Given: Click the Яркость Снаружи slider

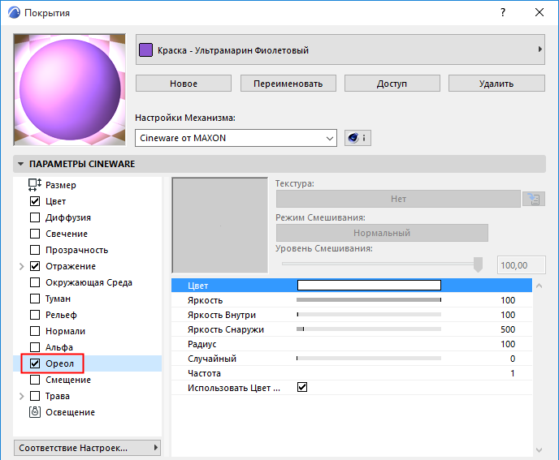Looking at the screenshot, I should click(x=369, y=329).
